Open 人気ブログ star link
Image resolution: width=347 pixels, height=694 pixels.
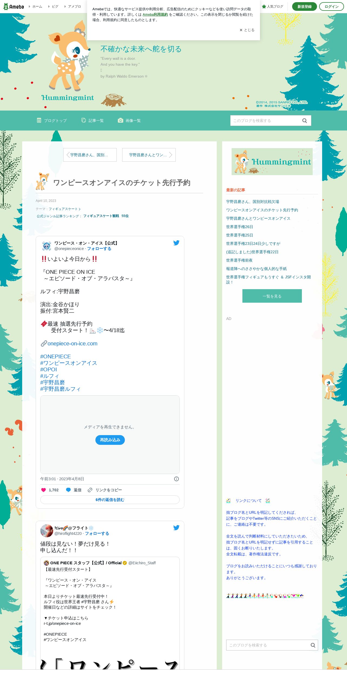(x=273, y=6)
